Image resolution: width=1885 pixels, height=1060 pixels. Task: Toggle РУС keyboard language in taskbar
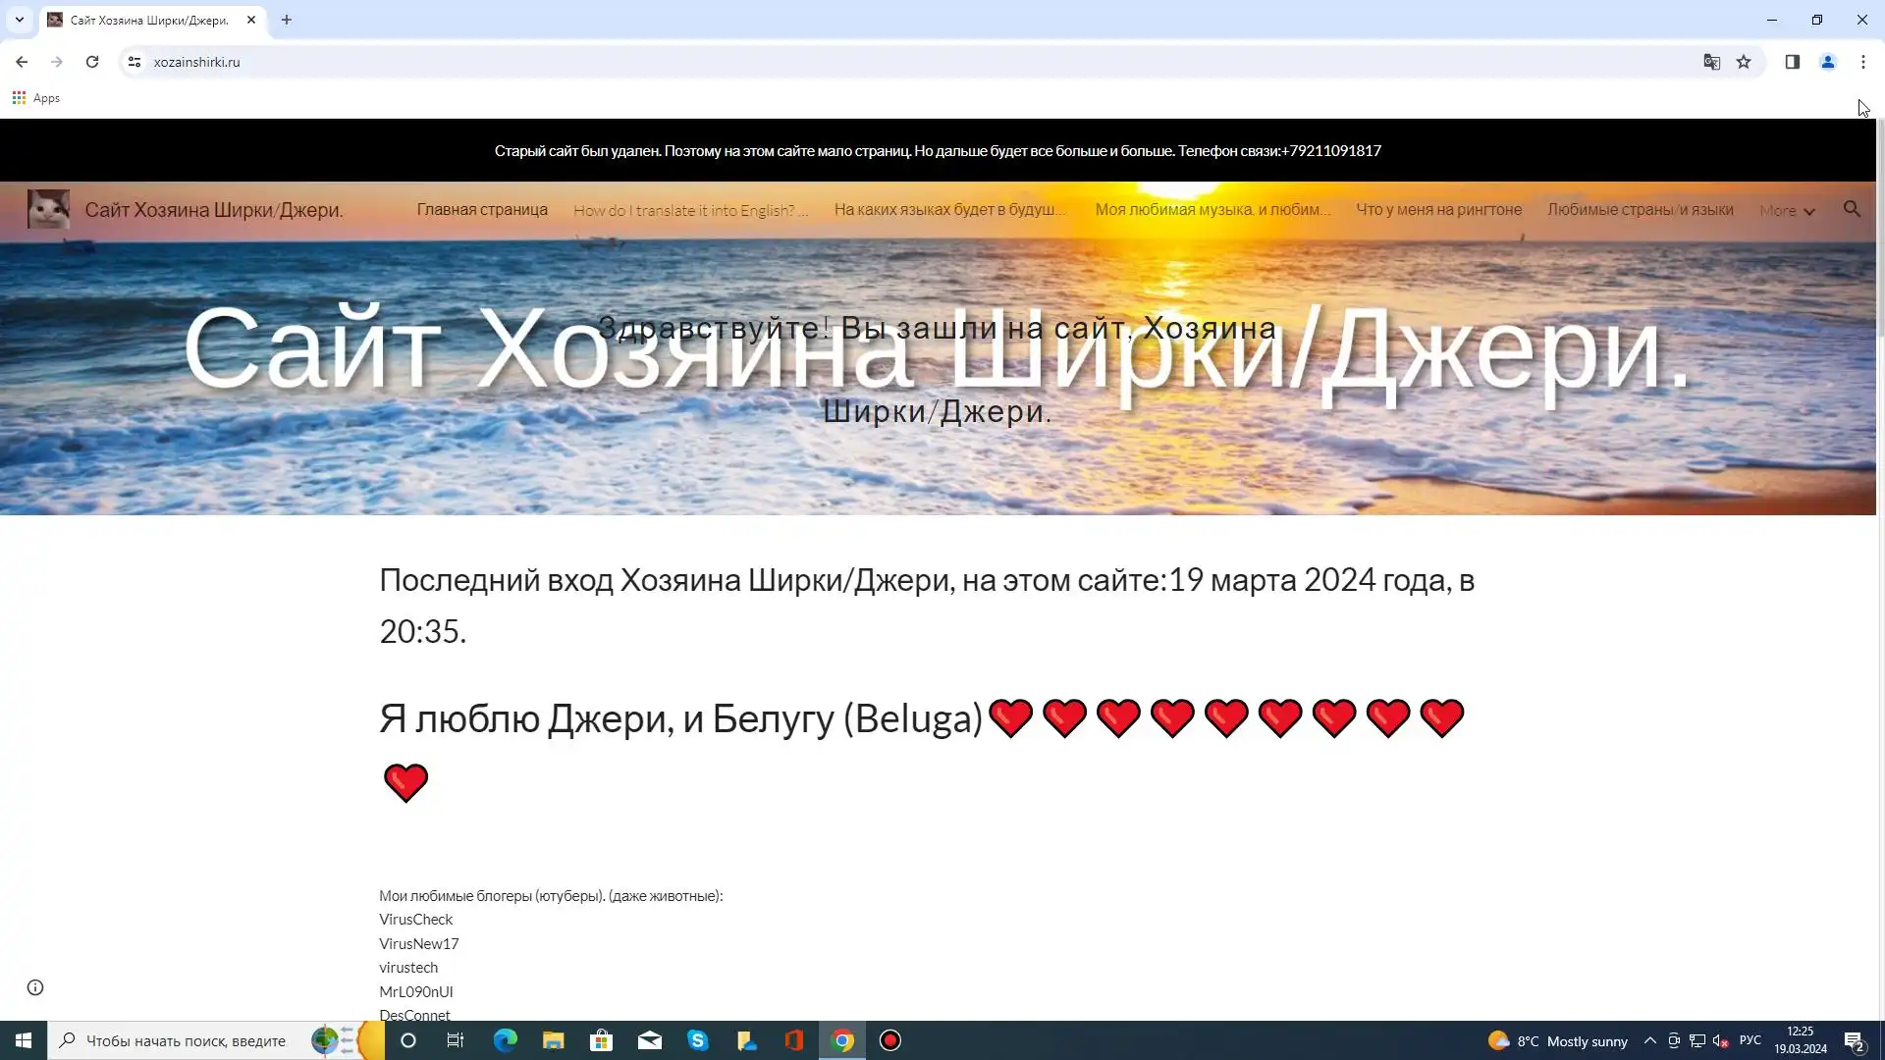pos(1750,1040)
